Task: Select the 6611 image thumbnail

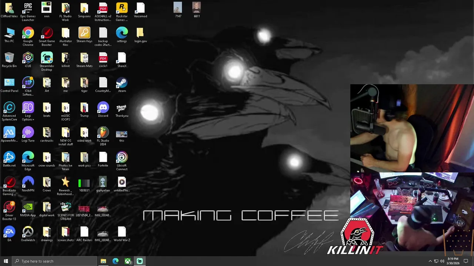Action: pyautogui.click(x=197, y=8)
